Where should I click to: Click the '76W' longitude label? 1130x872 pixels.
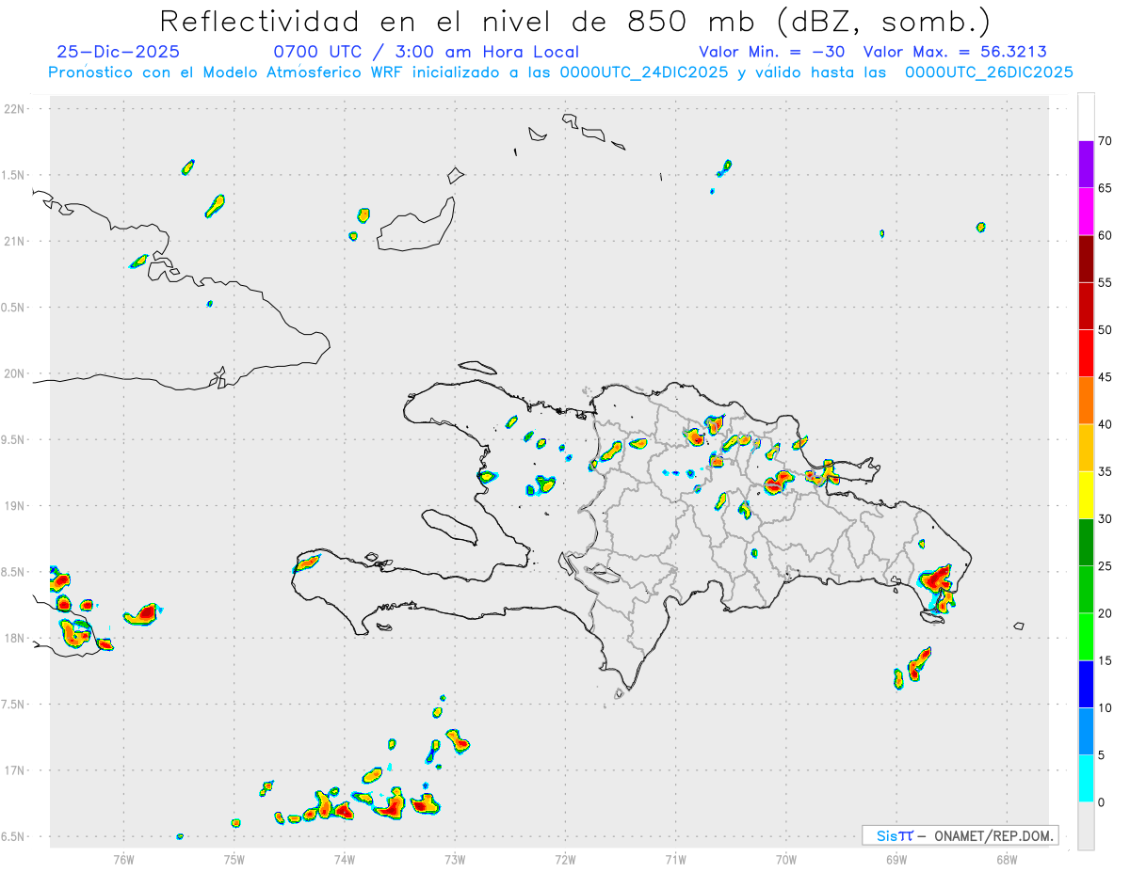[123, 859]
